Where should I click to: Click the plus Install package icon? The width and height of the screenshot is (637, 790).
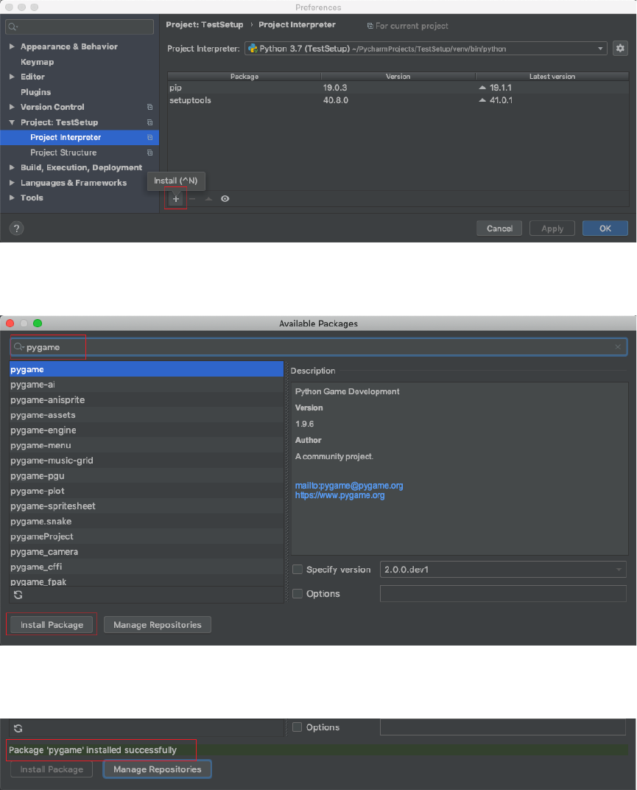point(175,199)
